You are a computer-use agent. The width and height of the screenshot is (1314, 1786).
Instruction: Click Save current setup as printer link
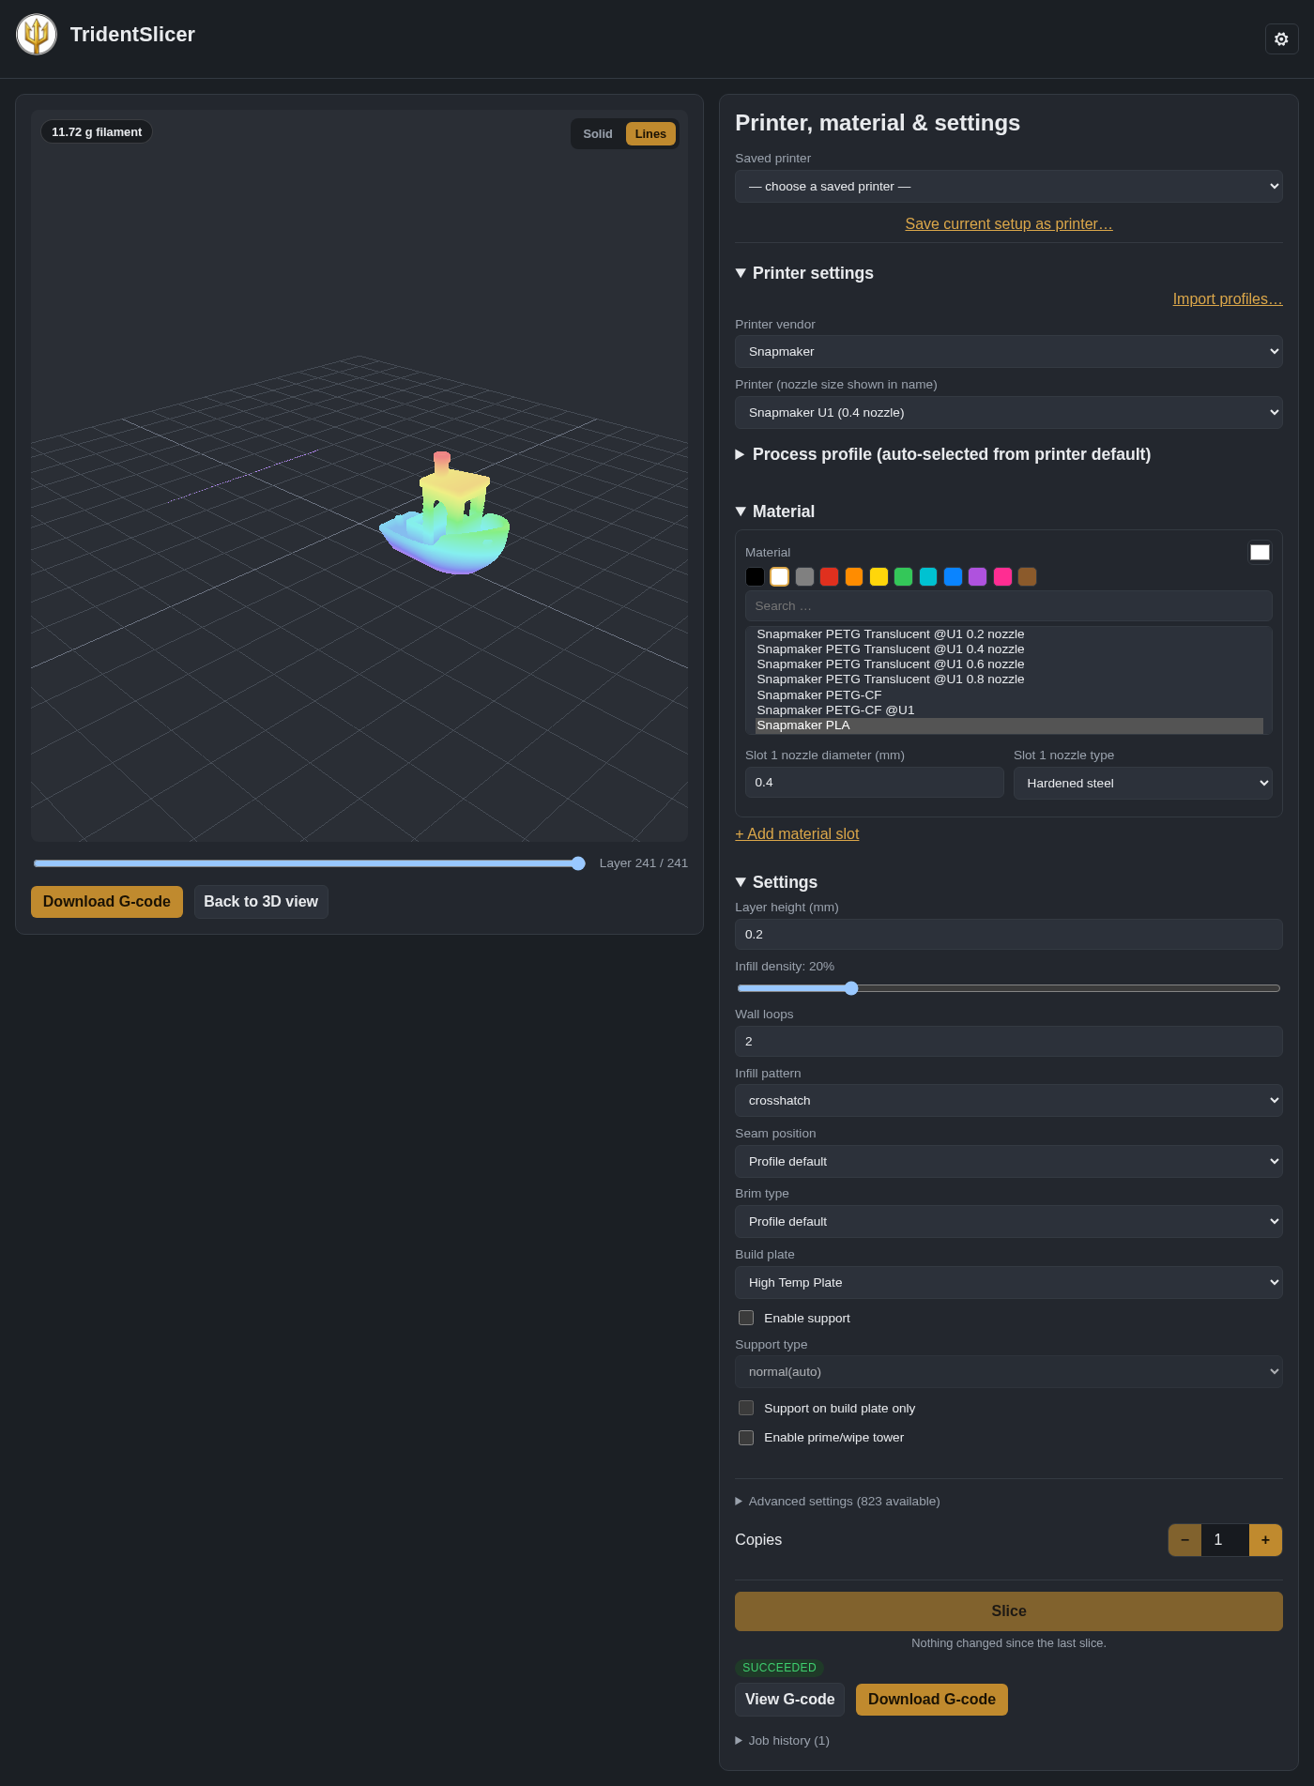[x=1008, y=224]
